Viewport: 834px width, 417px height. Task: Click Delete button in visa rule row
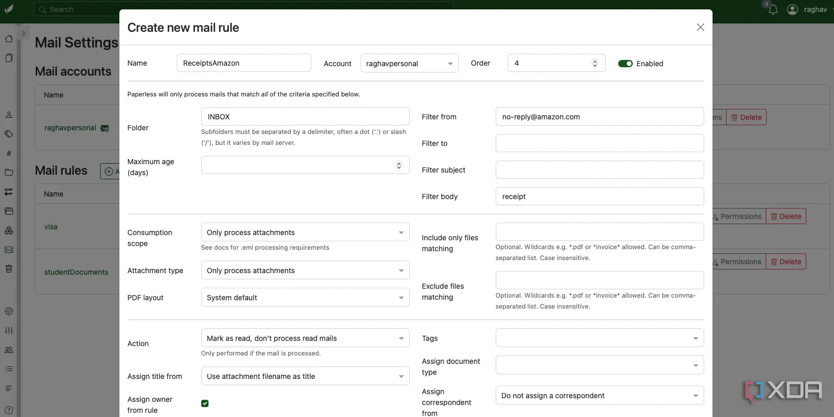coord(786,216)
